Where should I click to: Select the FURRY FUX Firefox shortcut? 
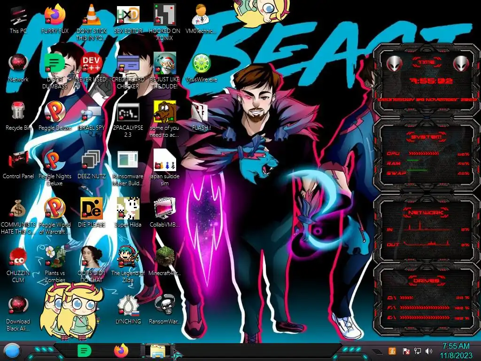(x=54, y=15)
